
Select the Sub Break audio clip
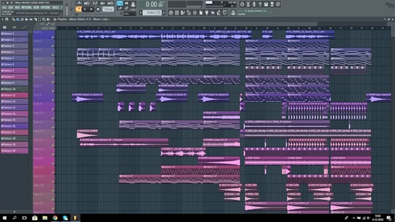pos(87,134)
